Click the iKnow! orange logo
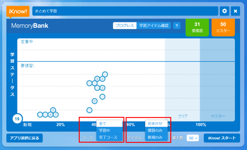The height and width of the screenshot is (150, 247). coord(18,11)
